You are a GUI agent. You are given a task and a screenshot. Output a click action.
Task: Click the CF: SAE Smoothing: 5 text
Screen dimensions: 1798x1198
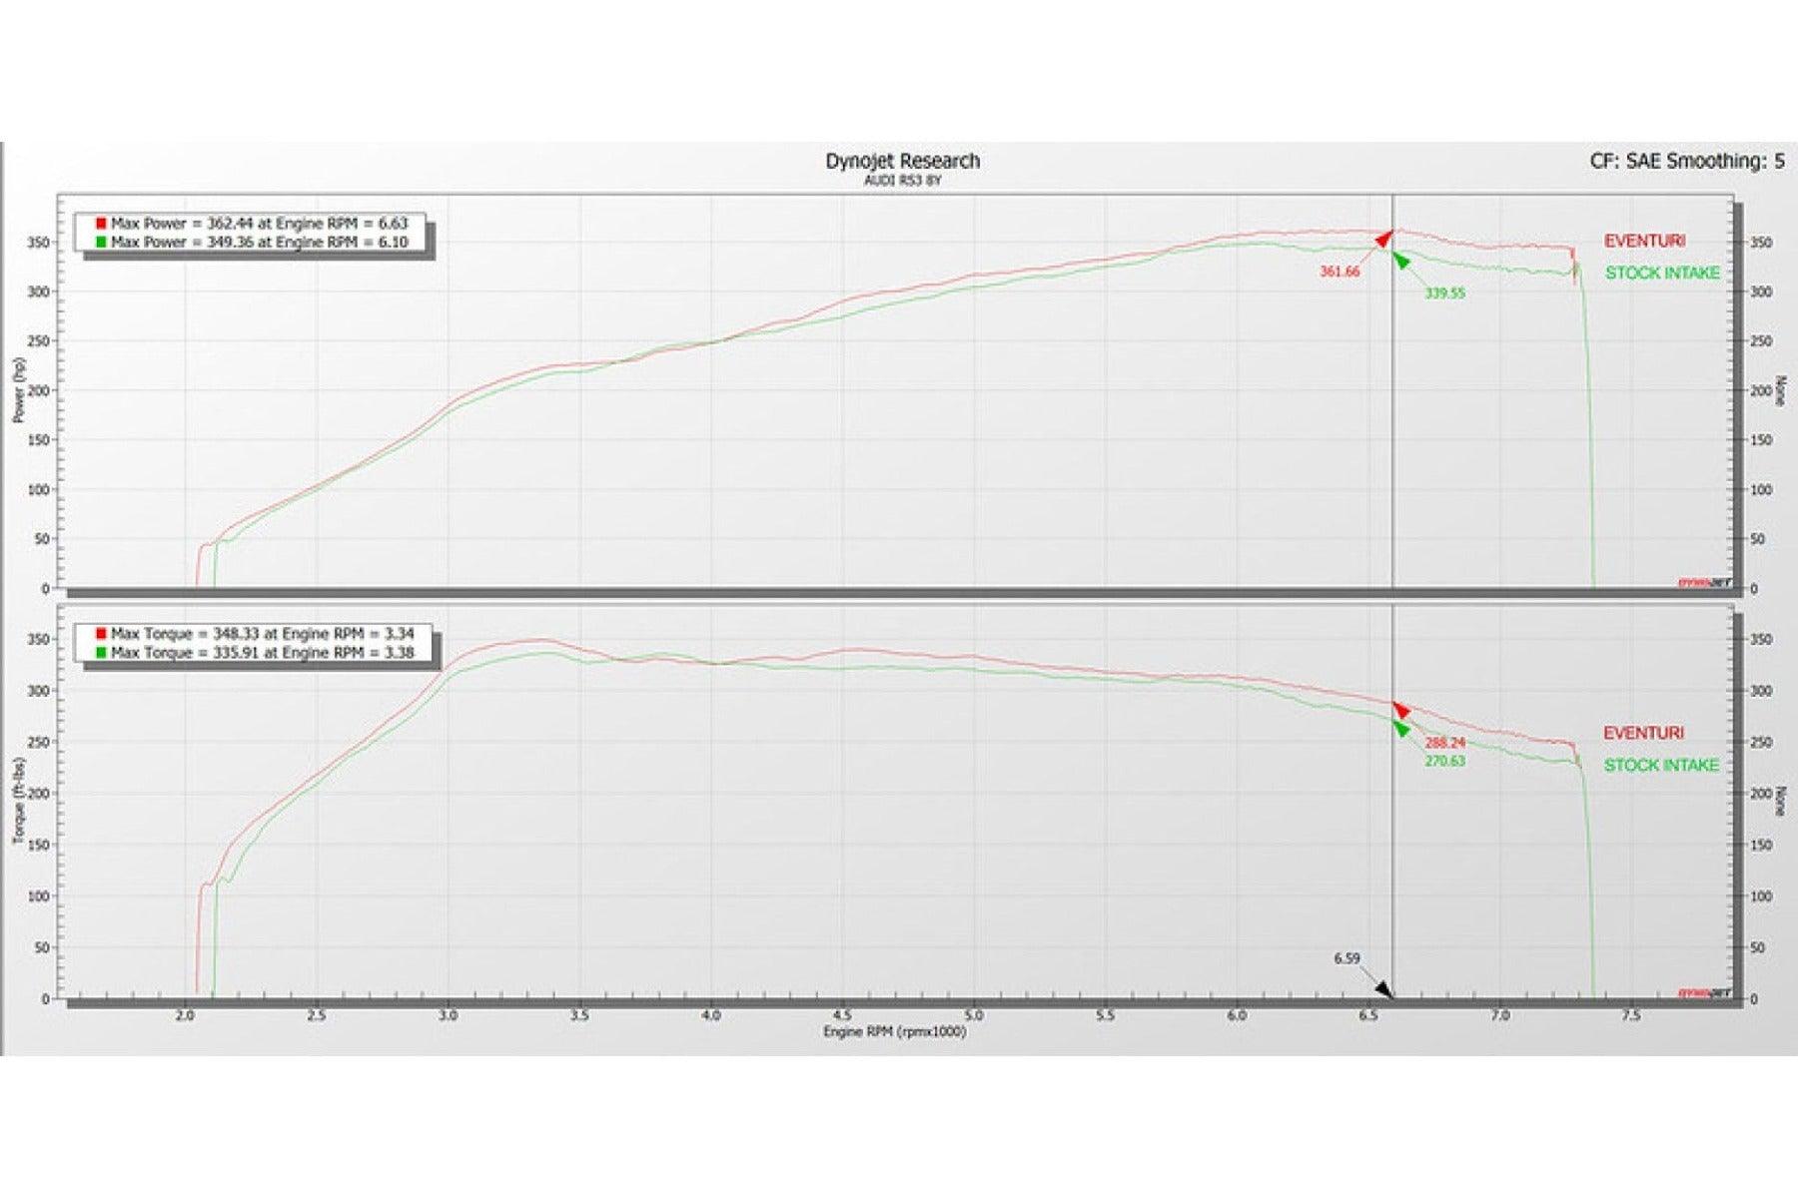1686,161
